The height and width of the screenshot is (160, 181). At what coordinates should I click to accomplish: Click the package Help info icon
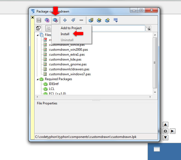pyautogui.click(x=107, y=20)
